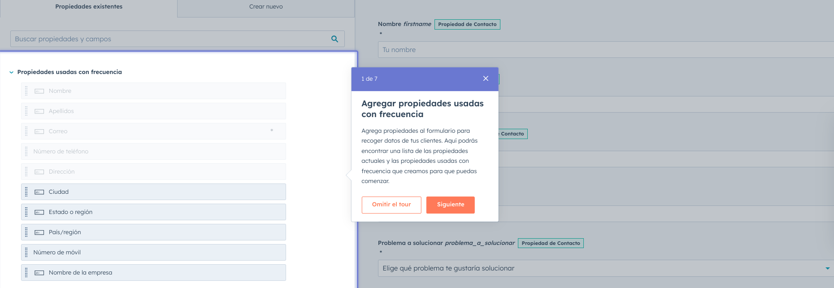Click Omitir el tour button

click(391, 205)
